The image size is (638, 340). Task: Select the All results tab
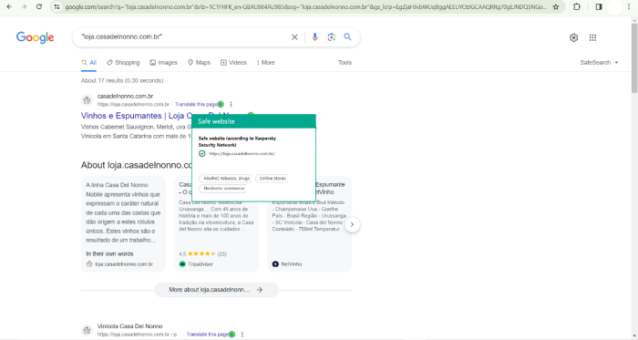pyautogui.click(x=88, y=63)
